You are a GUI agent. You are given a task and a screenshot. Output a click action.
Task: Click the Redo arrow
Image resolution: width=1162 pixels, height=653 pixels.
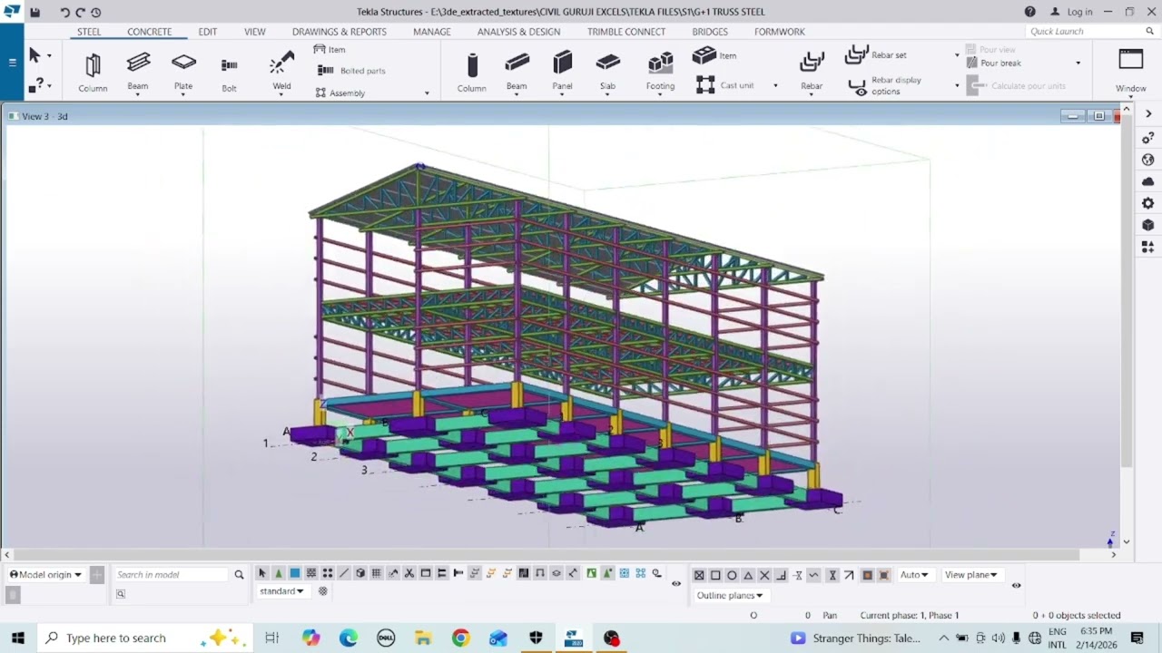click(80, 12)
